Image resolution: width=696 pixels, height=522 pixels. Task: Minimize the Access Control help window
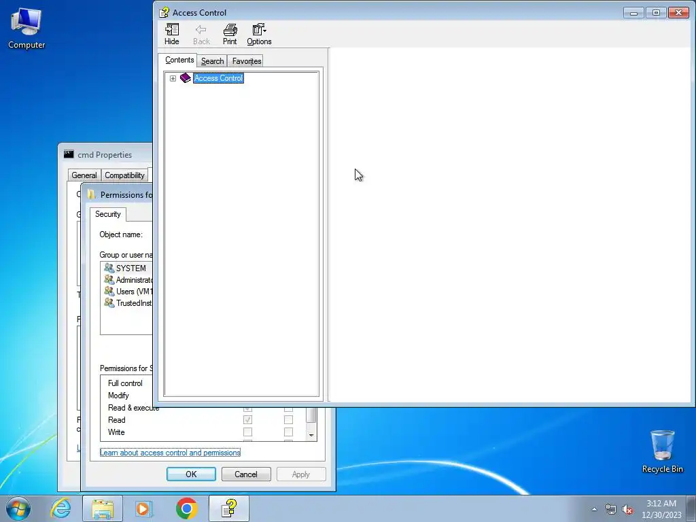[633, 13]
